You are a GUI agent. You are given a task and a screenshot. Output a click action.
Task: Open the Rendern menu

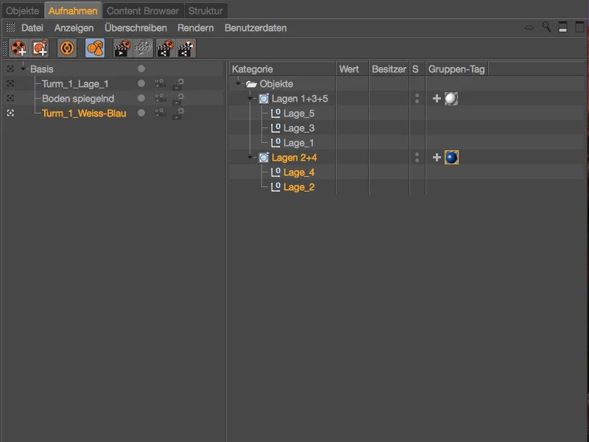click(196, 28)
